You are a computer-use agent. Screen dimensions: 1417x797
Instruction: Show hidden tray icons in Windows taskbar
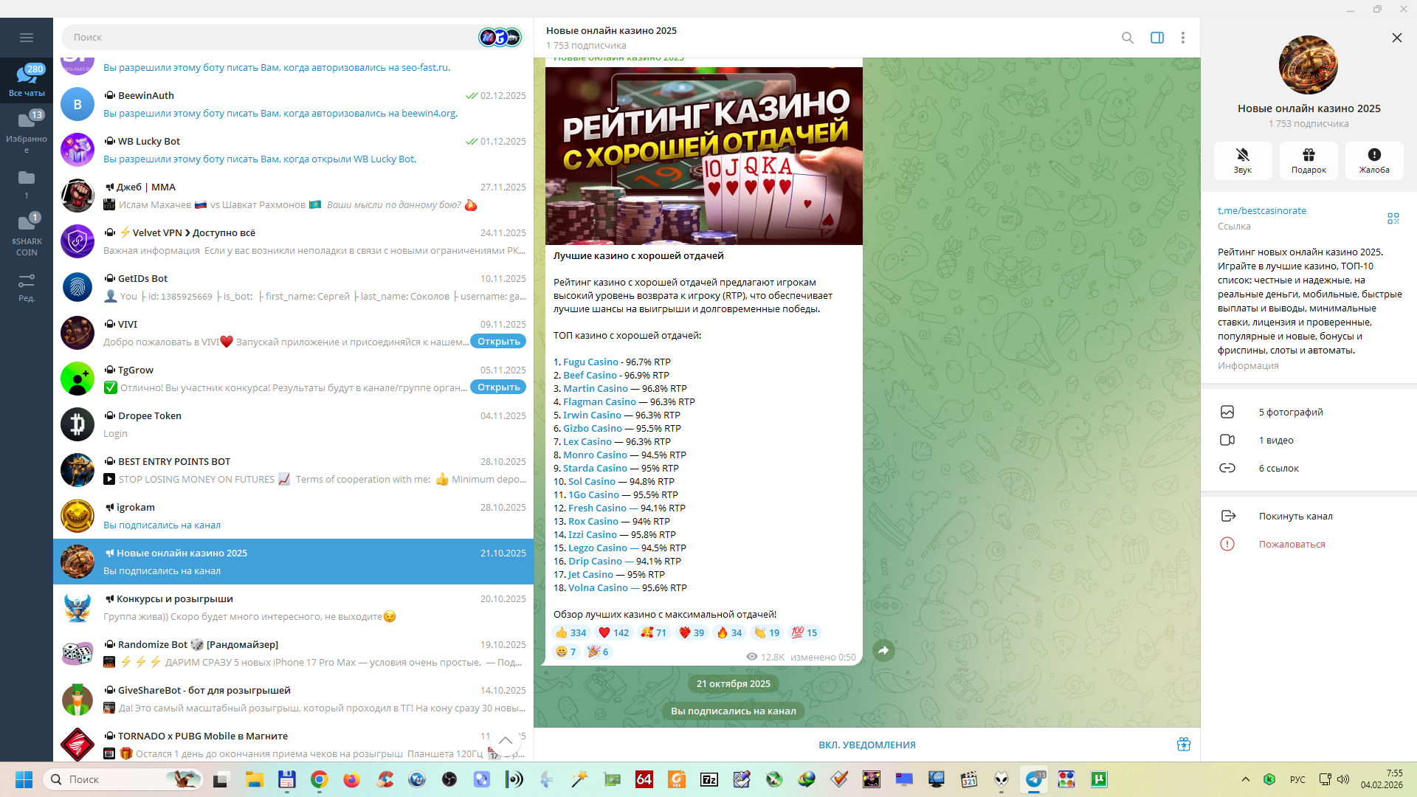1246,779
